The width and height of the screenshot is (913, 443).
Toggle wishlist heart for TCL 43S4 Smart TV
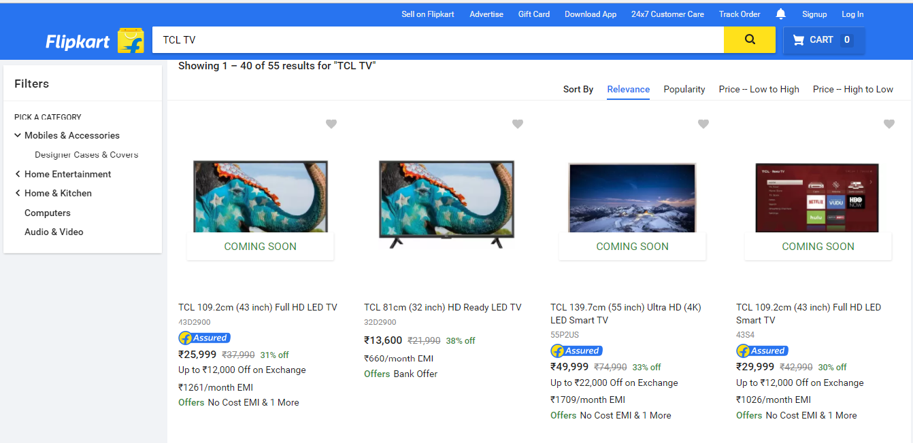pos(889,124)
